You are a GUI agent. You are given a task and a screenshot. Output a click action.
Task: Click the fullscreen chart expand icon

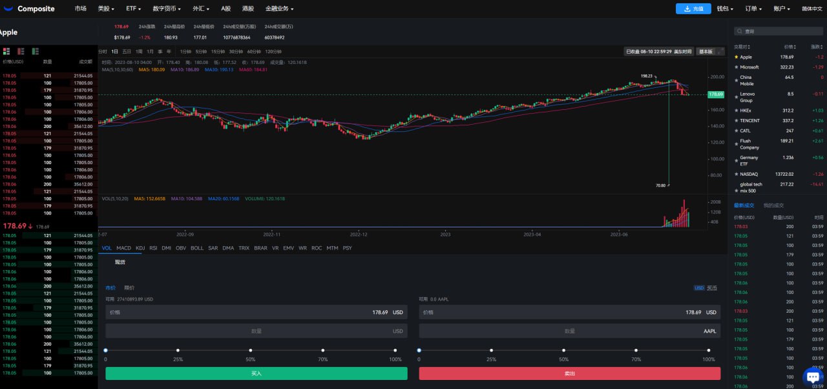pos(720,51)
